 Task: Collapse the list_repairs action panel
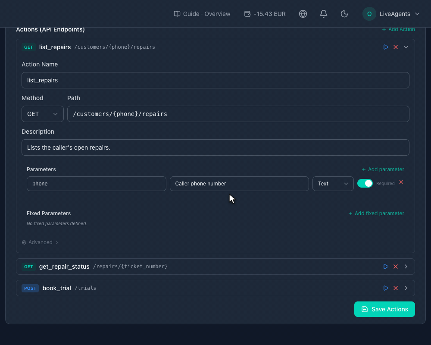(406, 47)
